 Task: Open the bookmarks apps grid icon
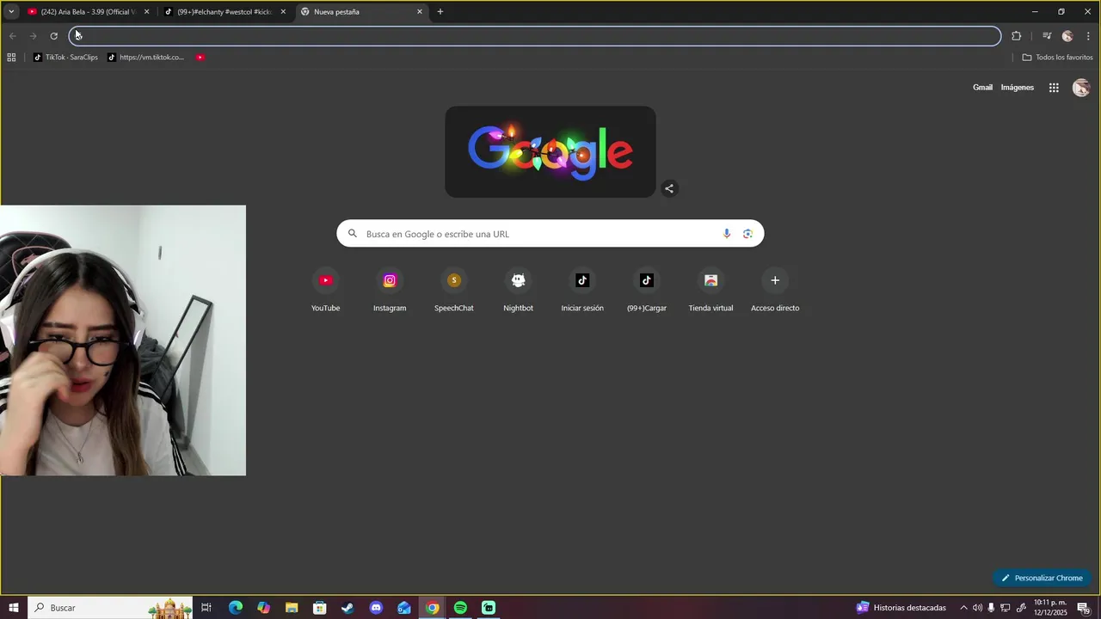(x=11, y=58)
